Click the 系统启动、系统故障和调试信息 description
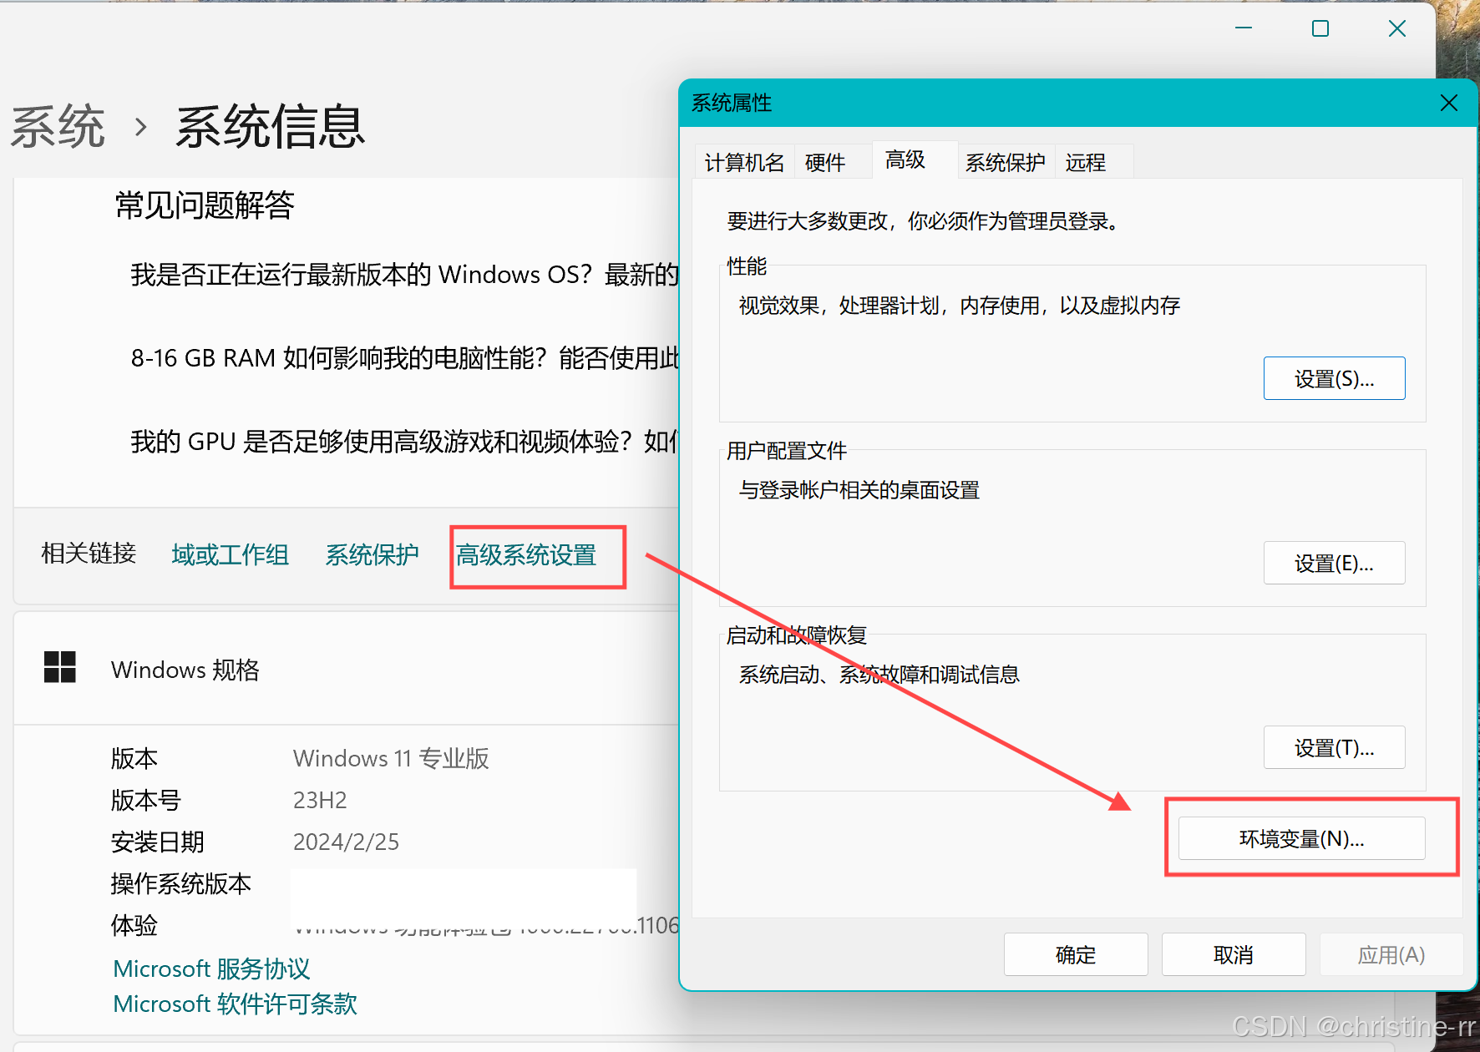 coord(879,675)
